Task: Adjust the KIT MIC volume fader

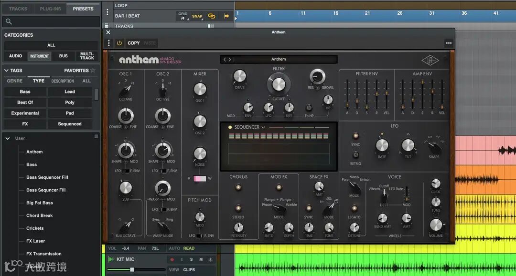Action: tap(132, 270)
